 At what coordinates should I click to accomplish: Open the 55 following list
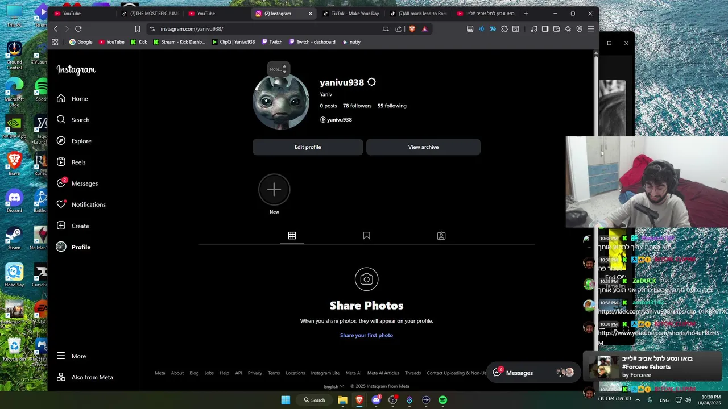click(392, 106)
